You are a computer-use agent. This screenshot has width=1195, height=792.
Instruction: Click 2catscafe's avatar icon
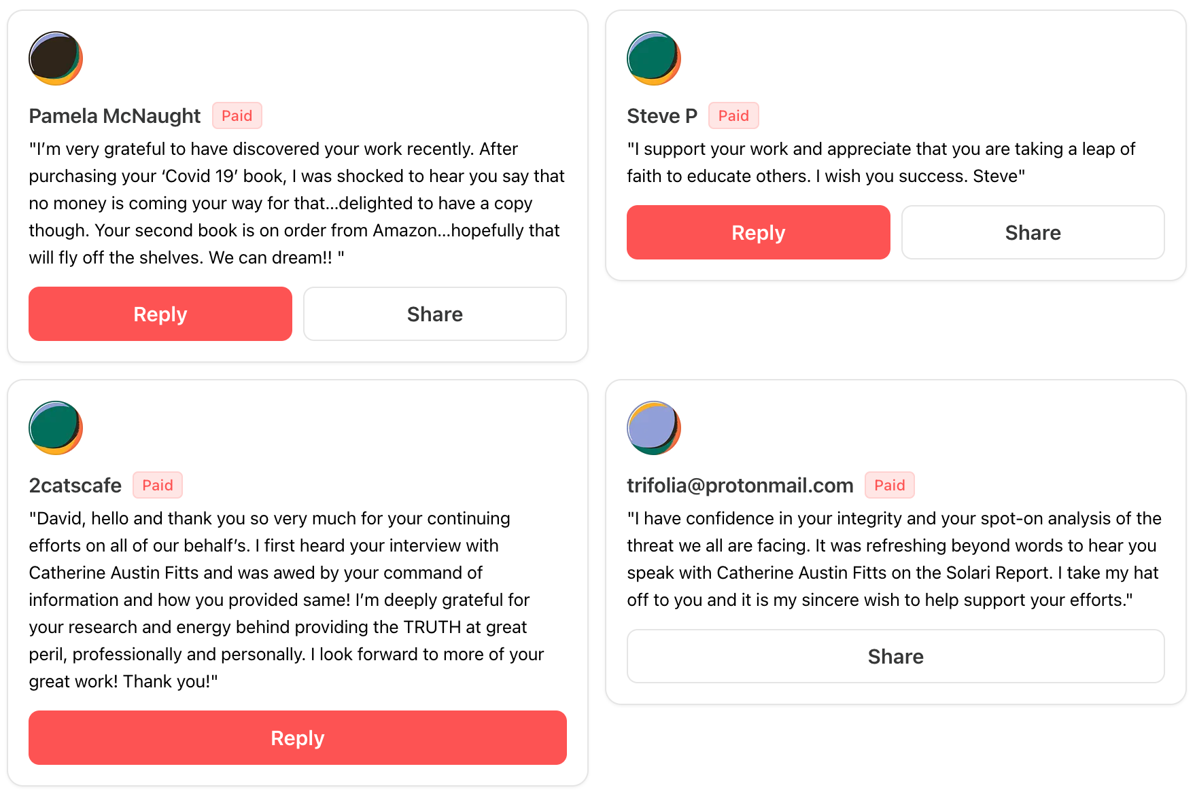(x=56, y=428)
